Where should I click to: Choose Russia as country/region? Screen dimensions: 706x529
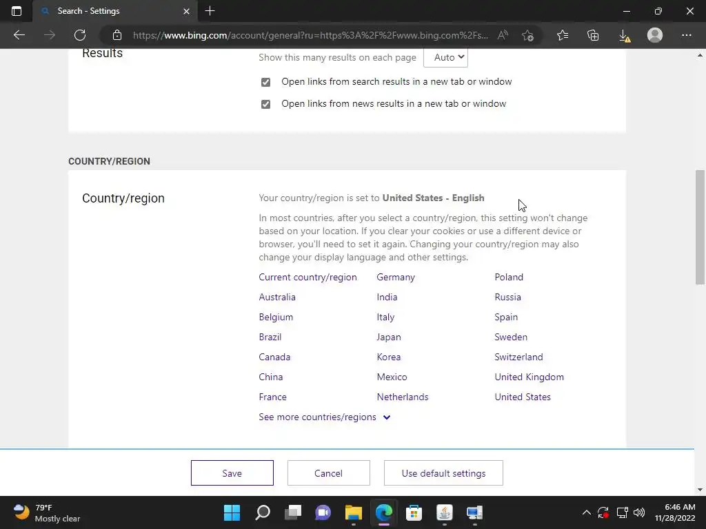(507, 297)
